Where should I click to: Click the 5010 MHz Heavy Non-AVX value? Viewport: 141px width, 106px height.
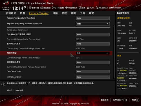pos(133,73)
